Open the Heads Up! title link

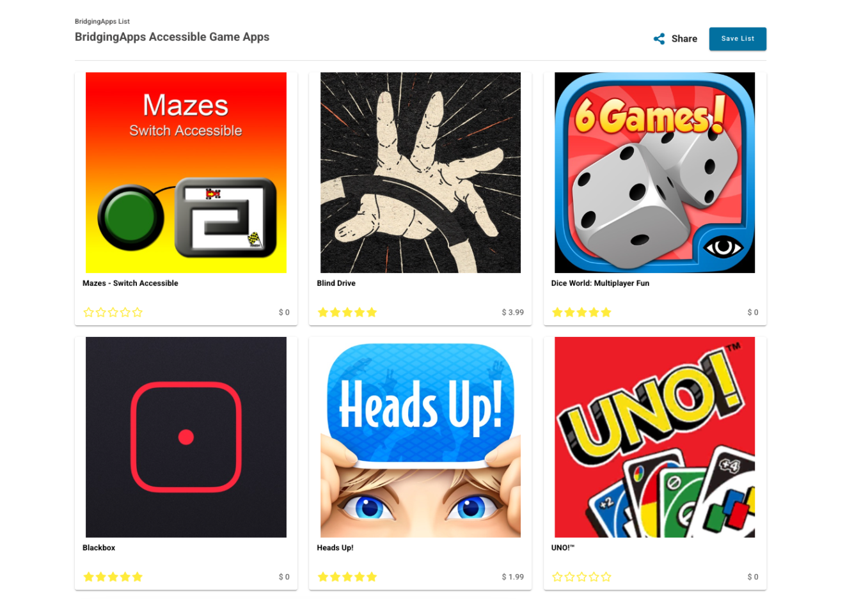(x=335, y=548)
